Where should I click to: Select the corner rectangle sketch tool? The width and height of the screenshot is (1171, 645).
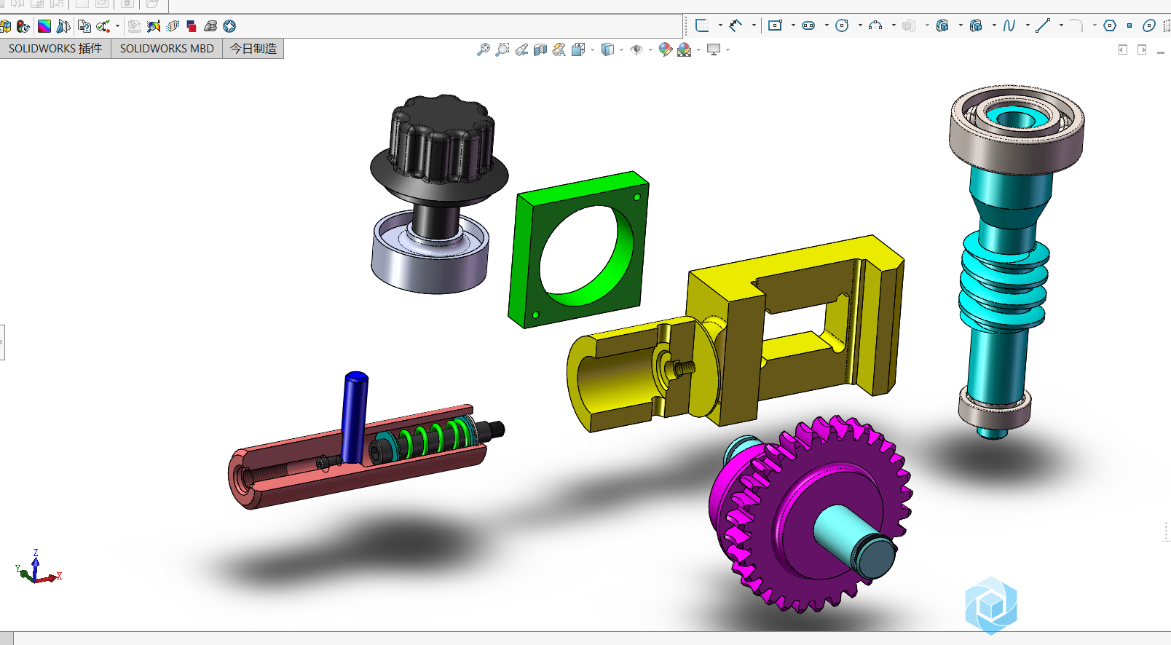[x=775, y=25]
